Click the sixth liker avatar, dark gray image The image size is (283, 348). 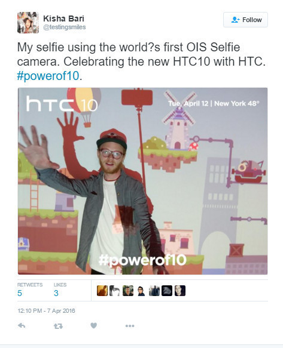[x=167, y=291]
